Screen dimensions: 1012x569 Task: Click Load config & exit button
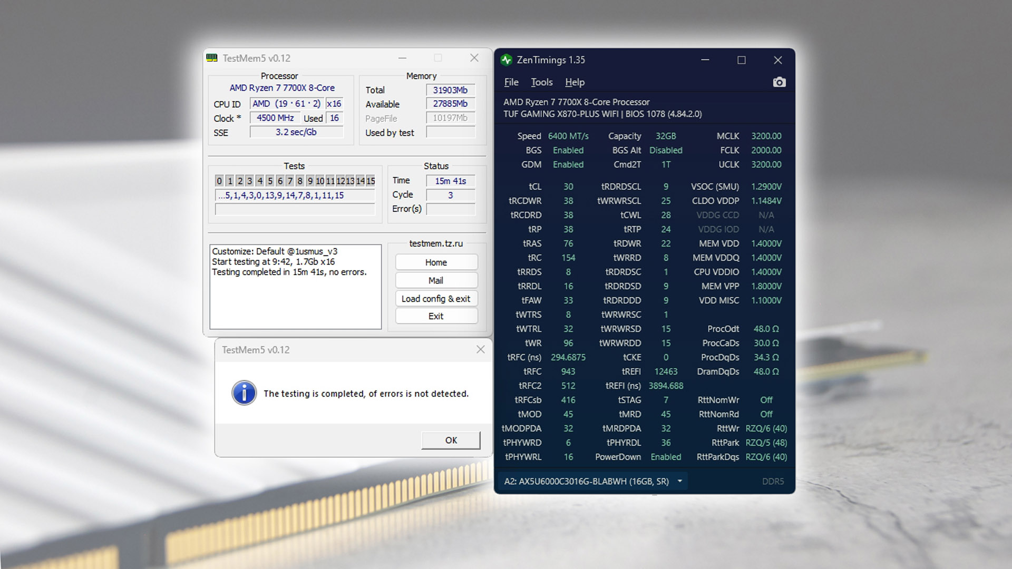(436, 299)
